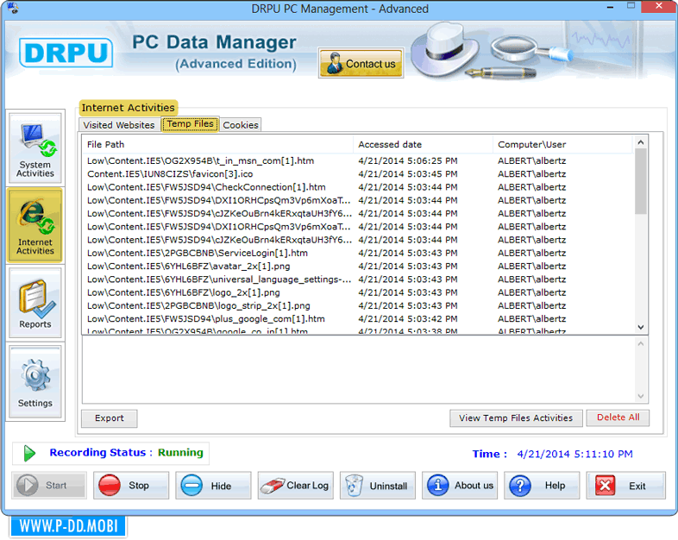Click the Contact us button

[x=361, y=63]
